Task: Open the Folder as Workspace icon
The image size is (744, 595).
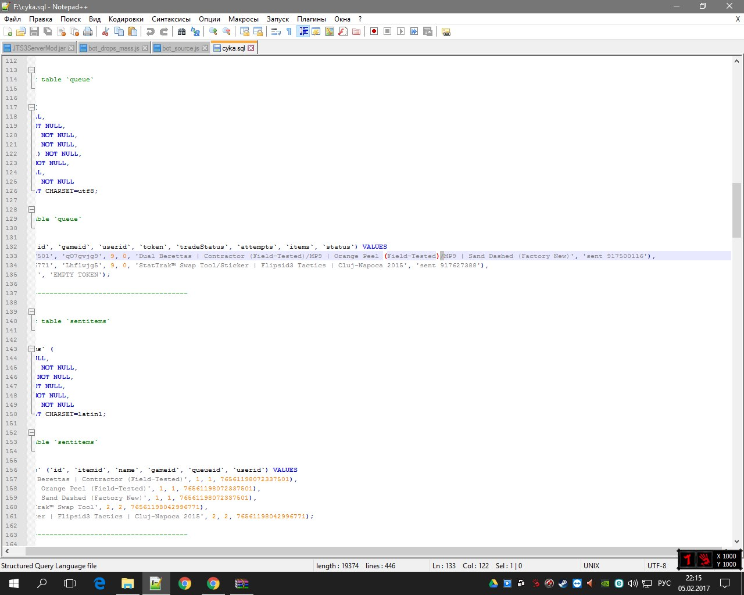Action: 356,31
